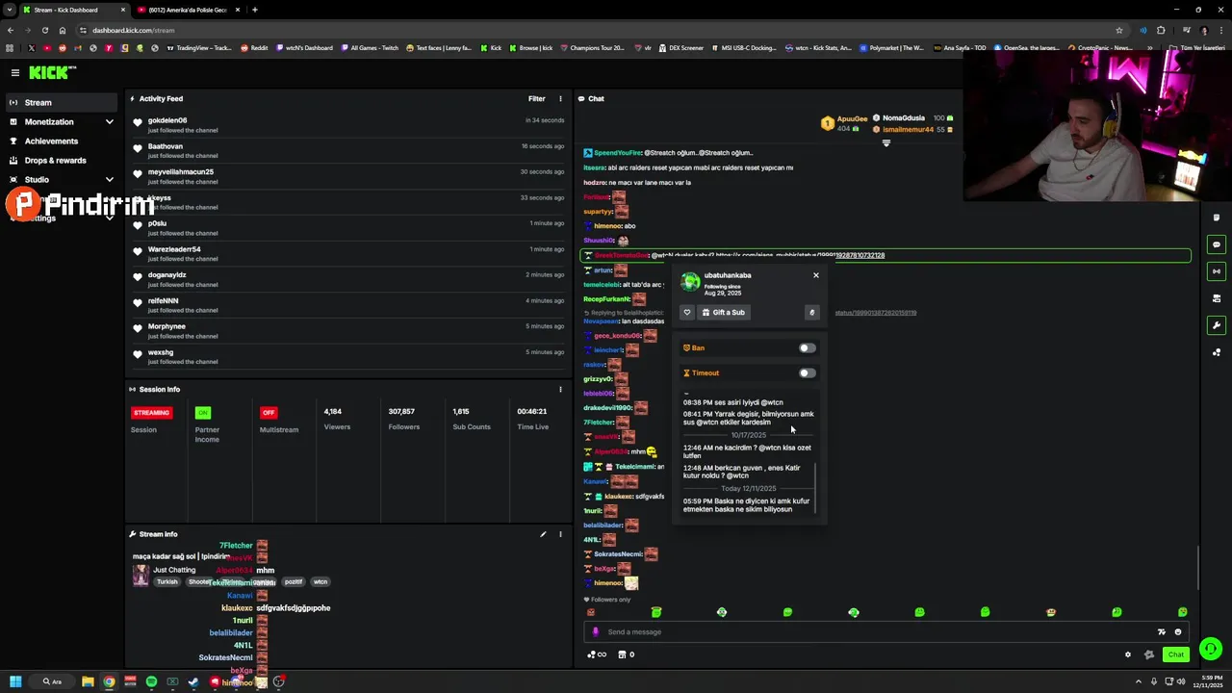Click username SpeendYouFire in chat
Viewport: 1232px width, 693px height.
618,152
